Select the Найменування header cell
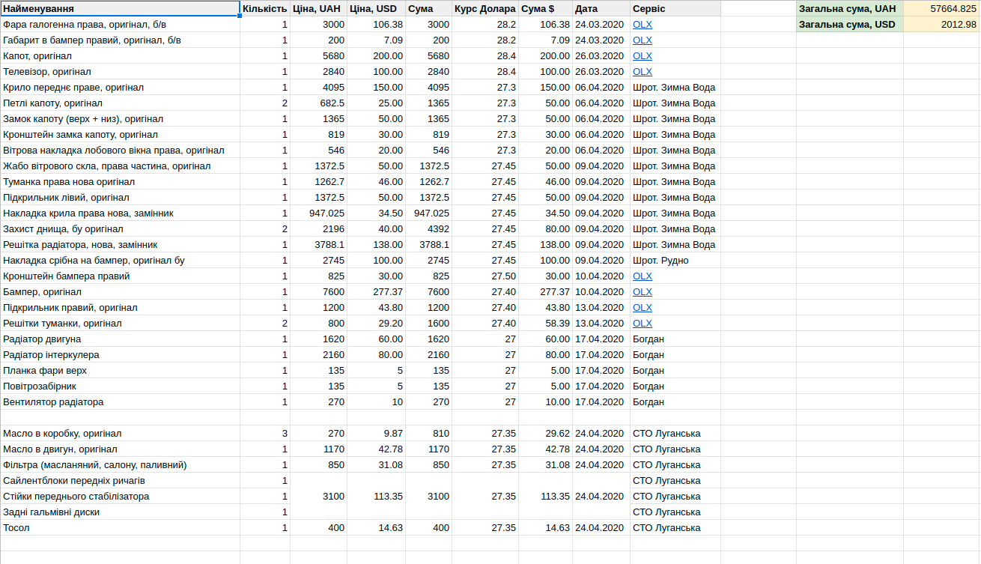The height and width of the screenshot is (564, 981). 120,8
